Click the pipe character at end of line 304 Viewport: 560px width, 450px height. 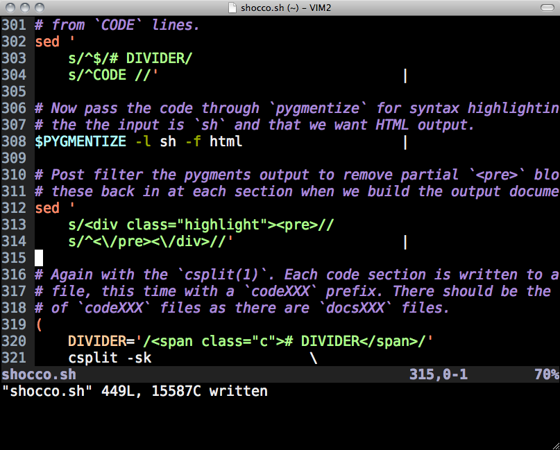[x=405, y=75]
